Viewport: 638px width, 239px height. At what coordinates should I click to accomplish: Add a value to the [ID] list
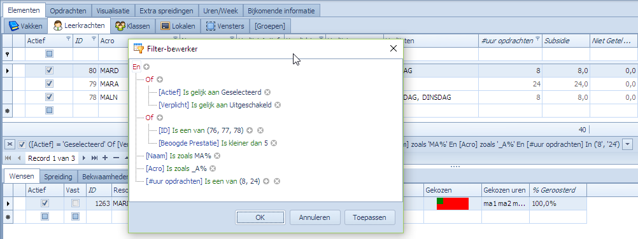point(250,130)
